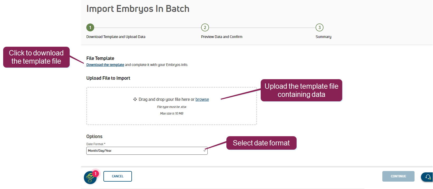The image size is (433, 189).
Task: Click the step 2 circle indicator
Action: click(205, 27)
